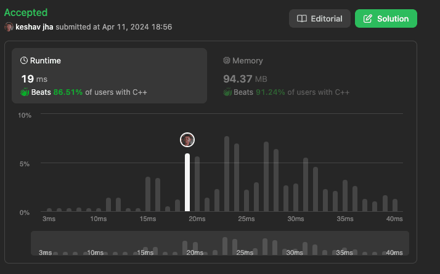This screenshot has height=274, width=440.
Task: Click the clock icon beside Runtime
Action: (24, 61)
